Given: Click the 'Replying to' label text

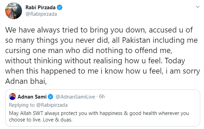Looking at the screenshot, I should point(22,105).
